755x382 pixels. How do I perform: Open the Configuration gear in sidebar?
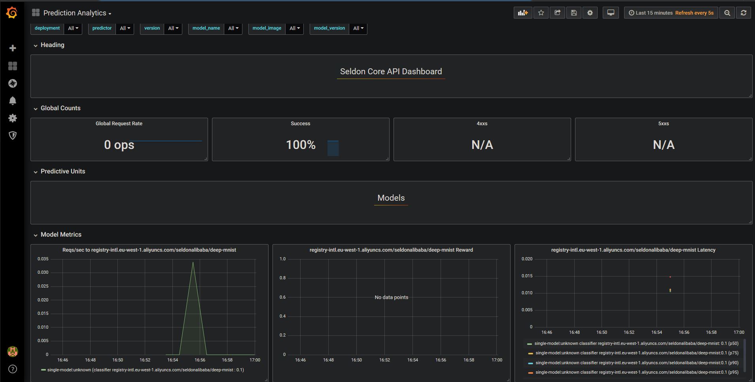13,118
